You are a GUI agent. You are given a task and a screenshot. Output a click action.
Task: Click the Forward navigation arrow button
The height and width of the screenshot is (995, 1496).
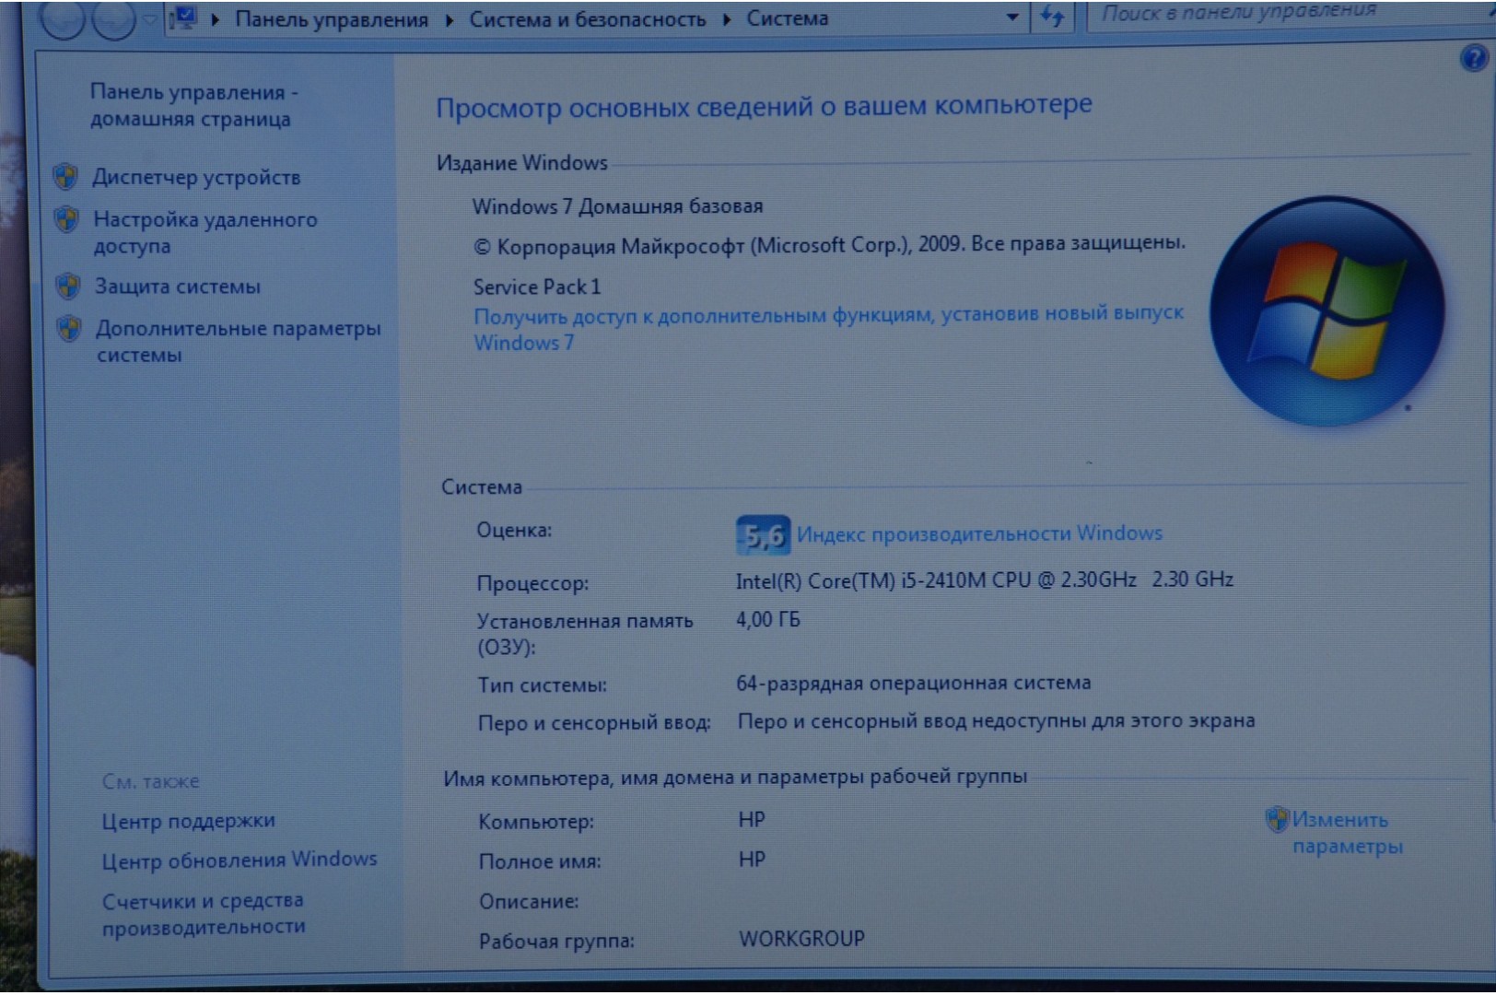pos(114,20)
